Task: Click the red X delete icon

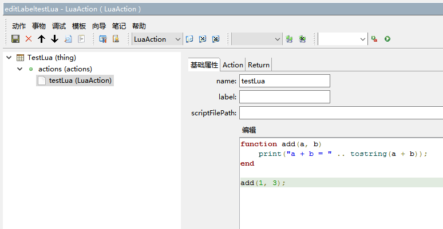Action: 29,39
